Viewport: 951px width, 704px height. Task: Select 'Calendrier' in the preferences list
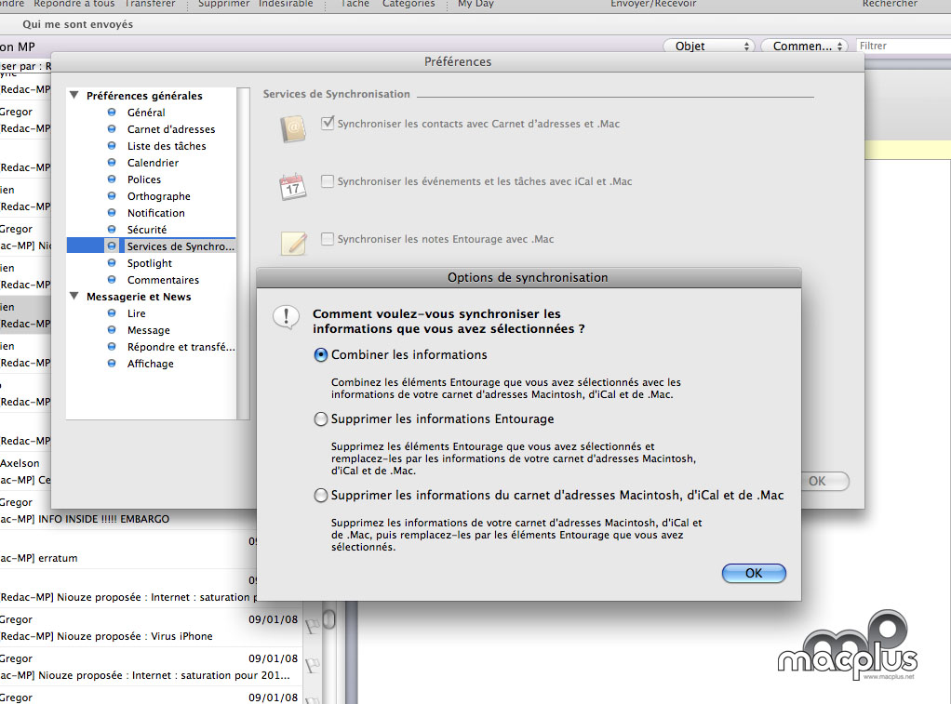click(153, 163)
